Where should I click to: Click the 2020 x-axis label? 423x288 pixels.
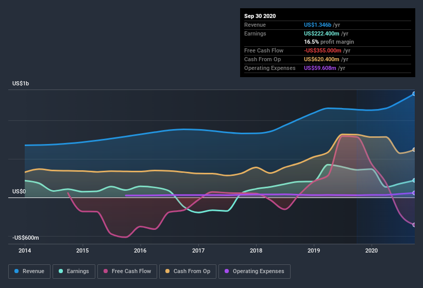[x=370, y=251]
